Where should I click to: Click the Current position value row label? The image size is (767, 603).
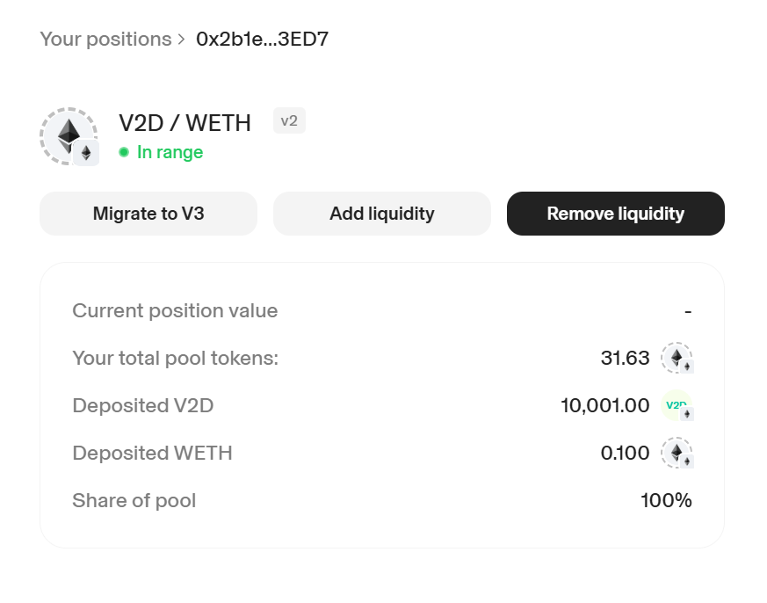click(x=175, y=311)
